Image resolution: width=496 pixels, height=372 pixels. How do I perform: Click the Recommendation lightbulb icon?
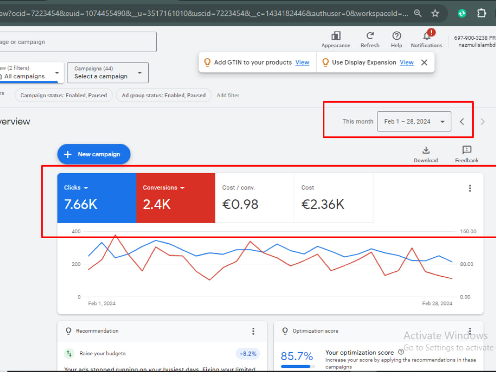coord(68,331)
